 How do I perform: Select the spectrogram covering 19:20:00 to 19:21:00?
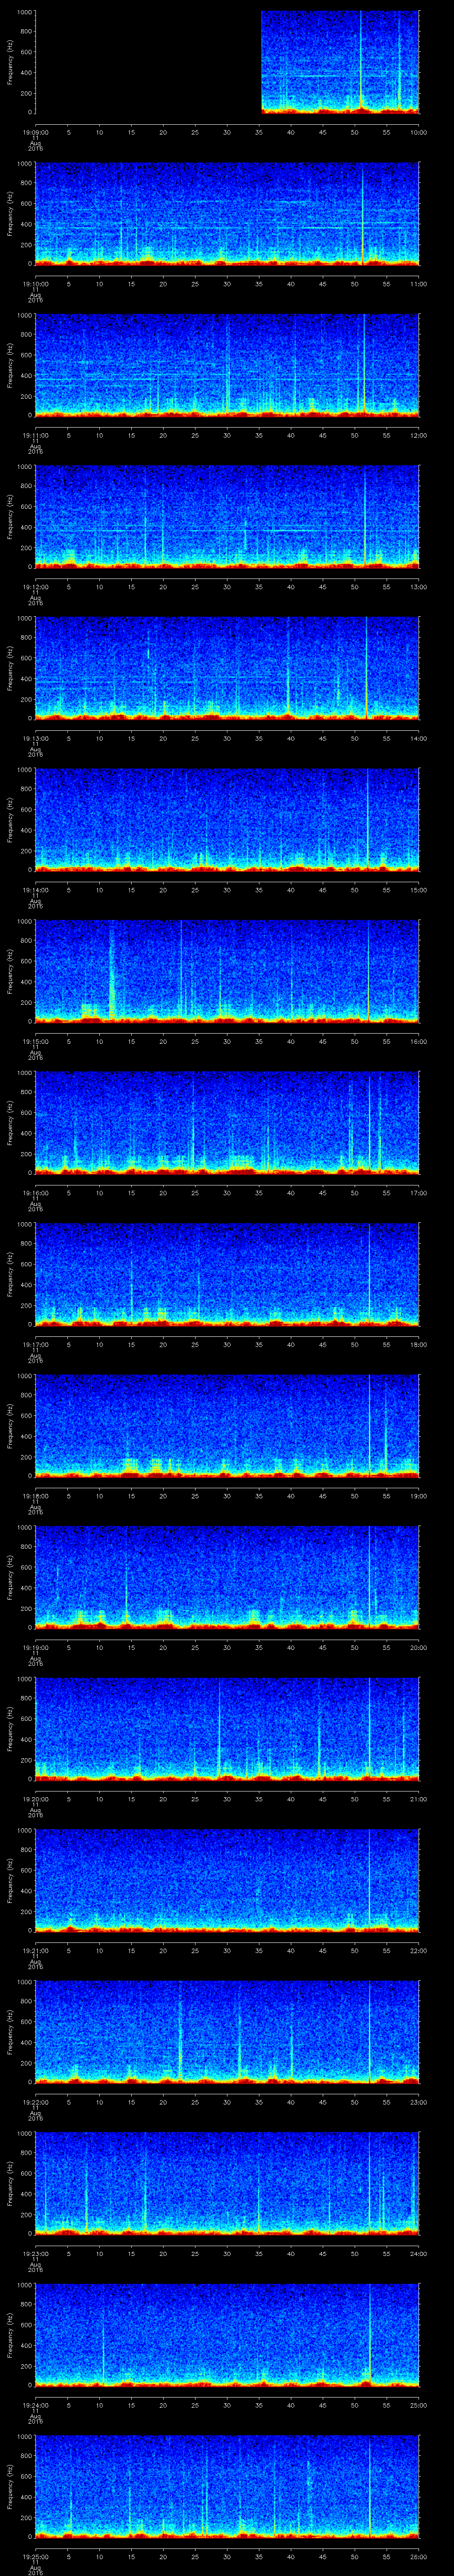[227, 1728]
